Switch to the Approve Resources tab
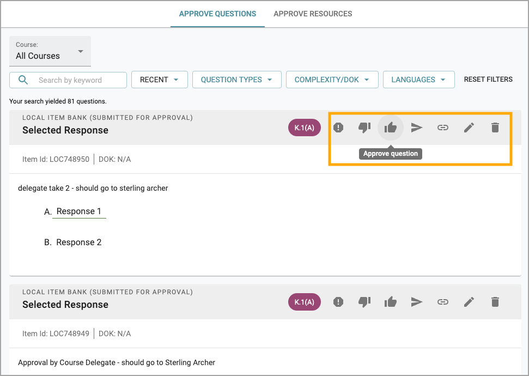Image resolution: width=529 pixels, height=376 pixels. (313, 14)
